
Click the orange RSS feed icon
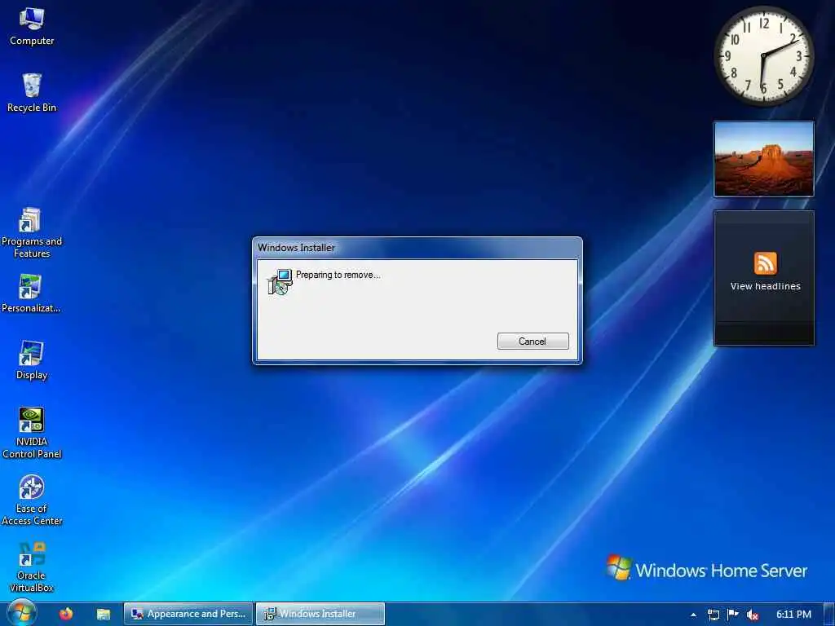(765, 263)
